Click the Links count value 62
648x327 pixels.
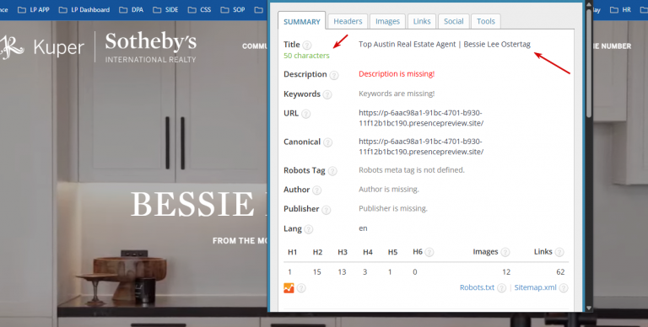(x=560, y=271)
